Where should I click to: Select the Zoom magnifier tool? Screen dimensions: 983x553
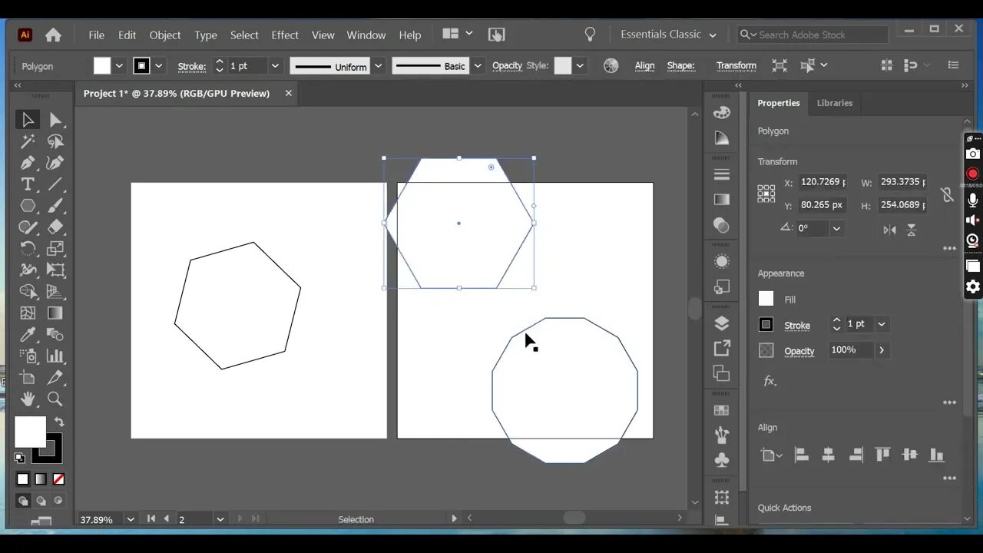click(55, 399)
